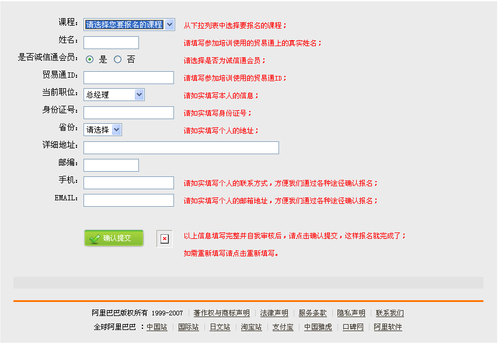Go to the 淘宝站 site link
This screenshot has width=498, height=344.
click(x=251, y=327)
